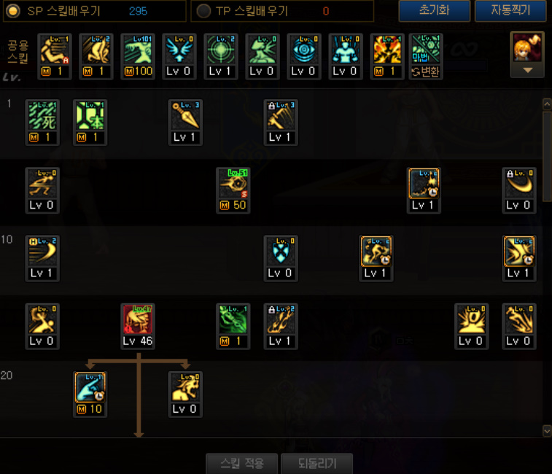
Task: Select the green 死 kanji skill icon
Action: click(42, 123)
